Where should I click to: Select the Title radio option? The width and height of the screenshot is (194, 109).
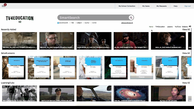tap(70, 23)
